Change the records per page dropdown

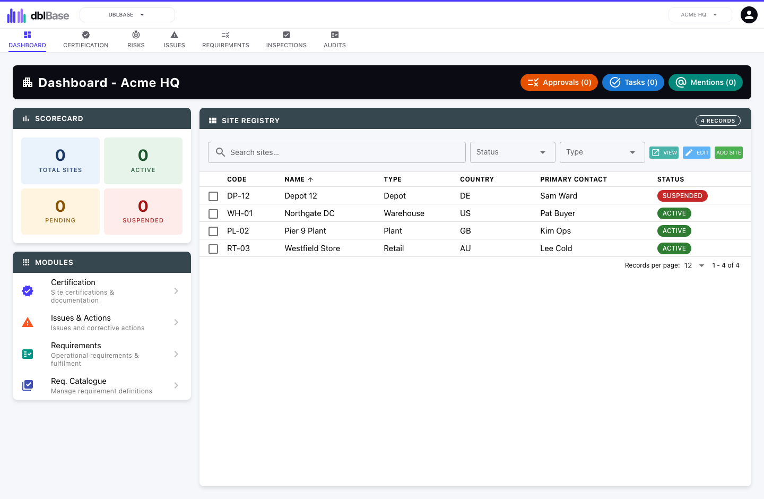(x=694, y=265)
